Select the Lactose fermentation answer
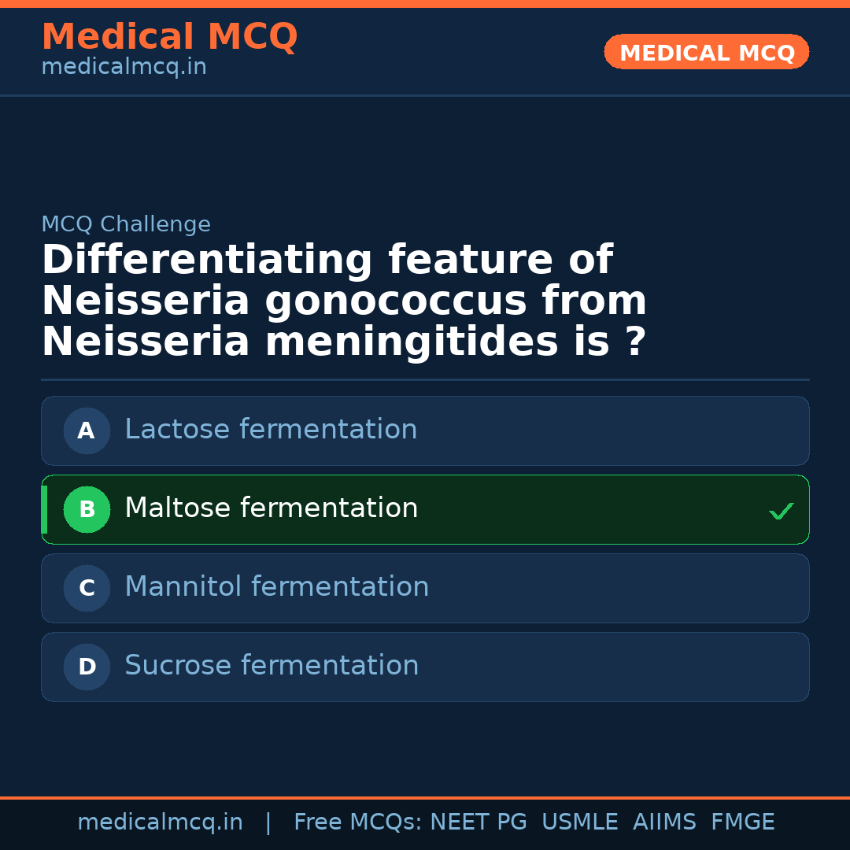This screenshot has width=850, height=850. [x=271, y=430]
